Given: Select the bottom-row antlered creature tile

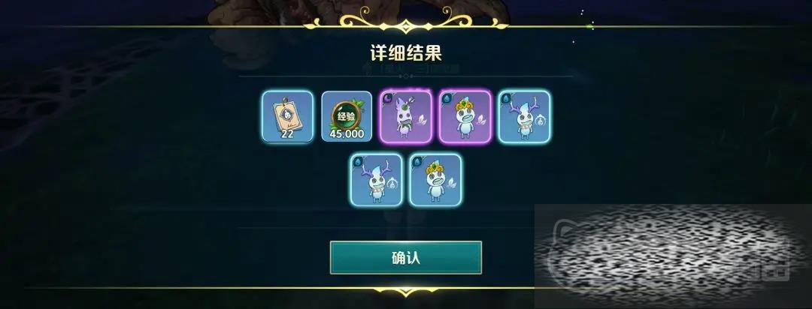Looking at the screenshot, I should (x=377, y=180).
